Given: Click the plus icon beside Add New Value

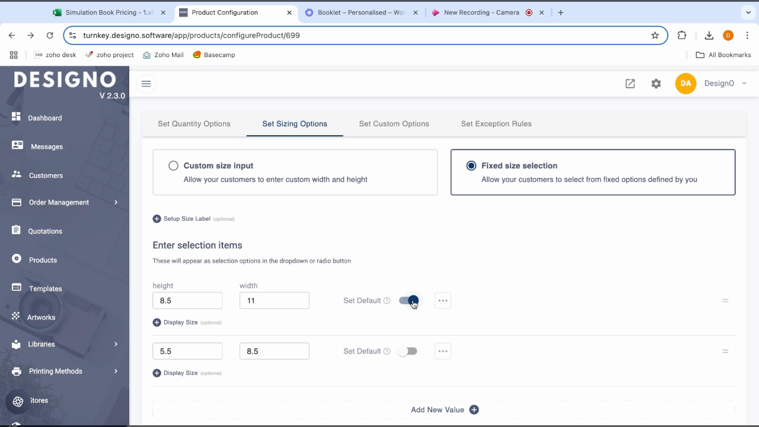Looking at the screenshot, I should (474, 410).
